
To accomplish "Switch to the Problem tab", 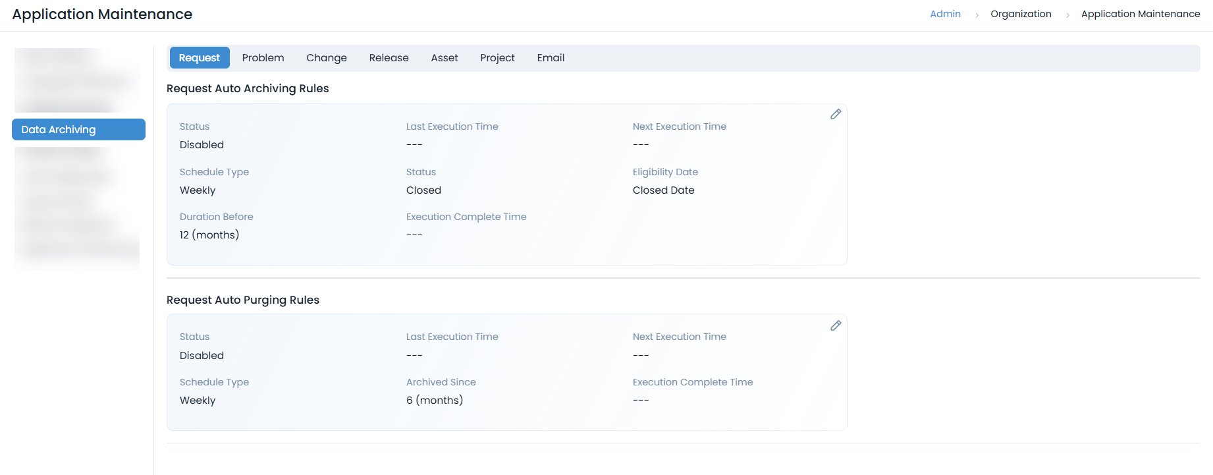I will point(263,58).
